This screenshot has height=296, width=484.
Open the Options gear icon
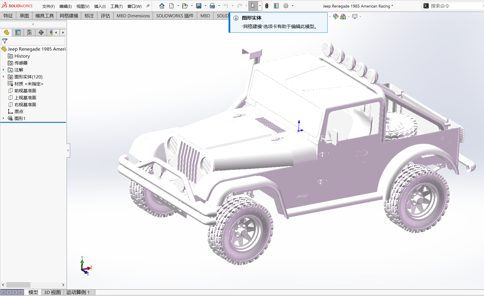(286, 6)
